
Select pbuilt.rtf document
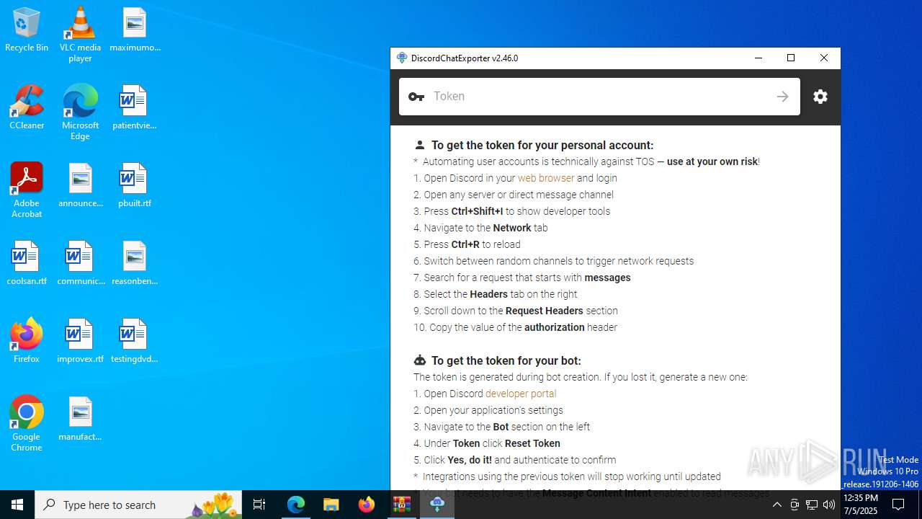pyautogui.click(x=135, y=186)
